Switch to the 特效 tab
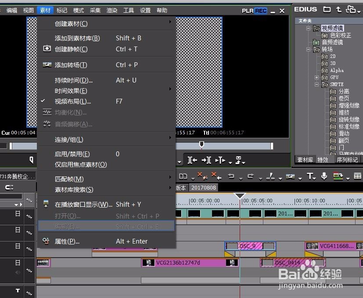 (x=323, y=160)
